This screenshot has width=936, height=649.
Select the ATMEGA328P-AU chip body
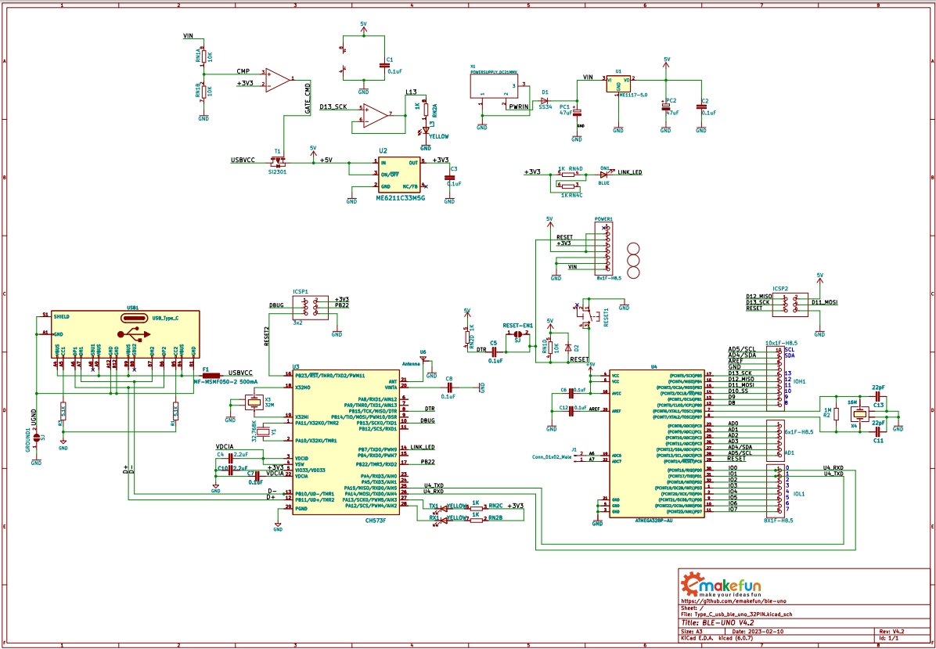tap(657, 443)
